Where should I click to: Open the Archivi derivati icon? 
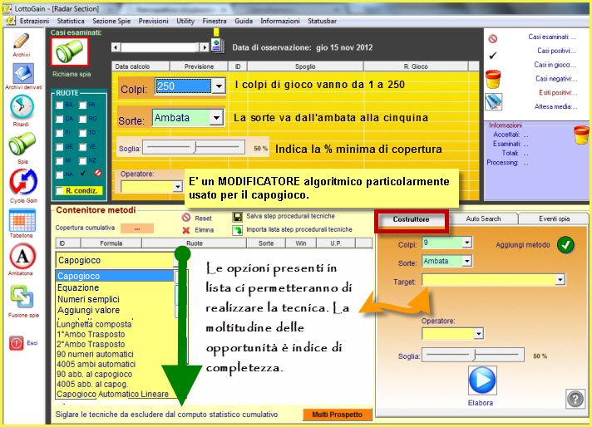23,73
